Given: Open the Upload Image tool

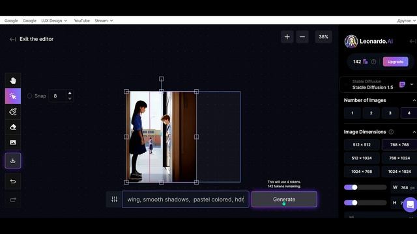Looking at the screenshot, I should (x=13, y=142).
